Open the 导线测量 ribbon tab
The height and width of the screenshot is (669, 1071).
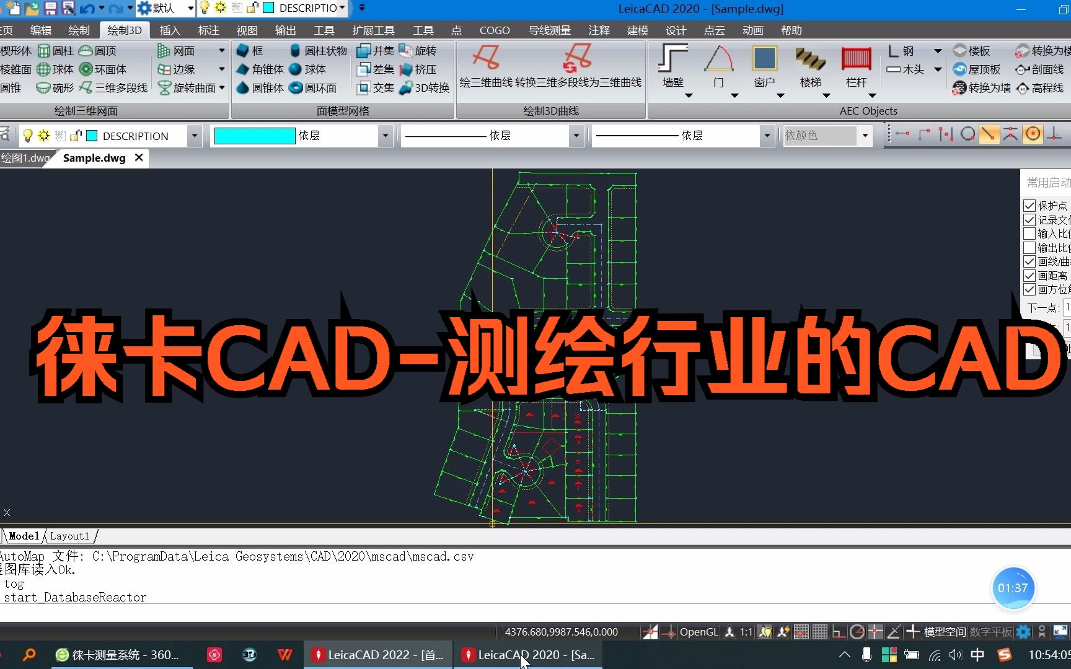coord(549,30)
